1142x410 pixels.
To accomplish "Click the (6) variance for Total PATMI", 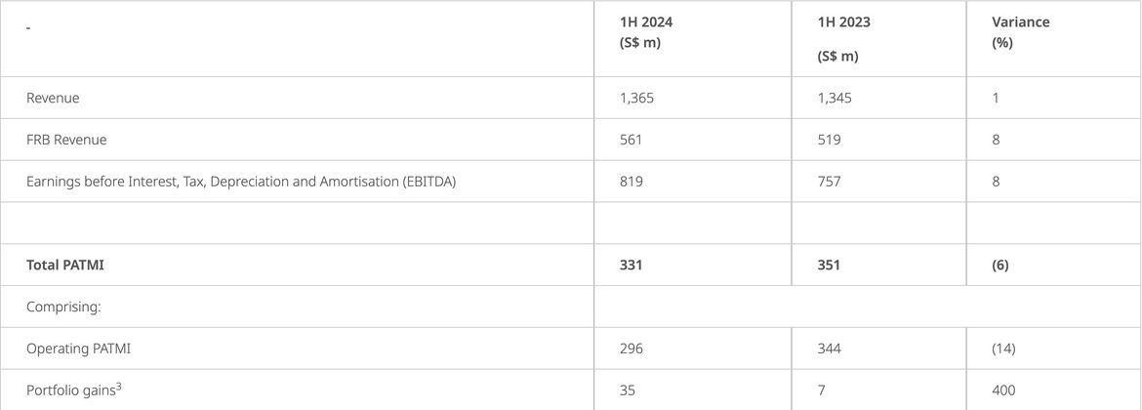I will 1000,265.
